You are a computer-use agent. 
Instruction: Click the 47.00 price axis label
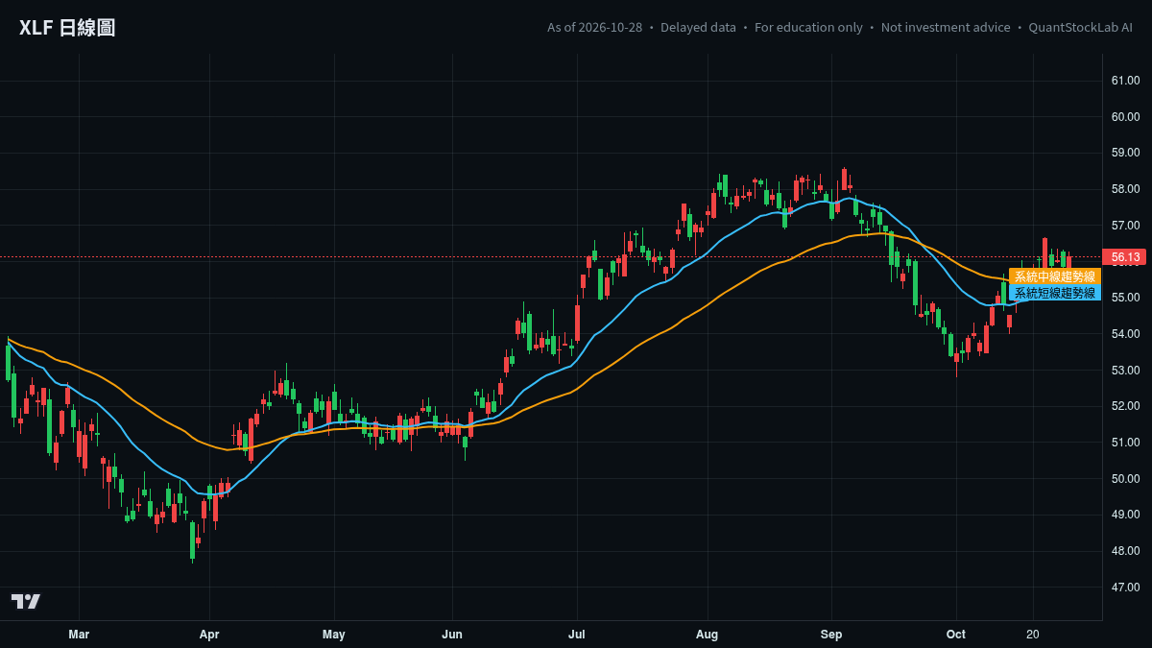point(1125,587)
